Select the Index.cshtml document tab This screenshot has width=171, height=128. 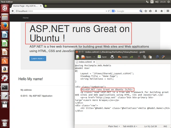[85, 62]
